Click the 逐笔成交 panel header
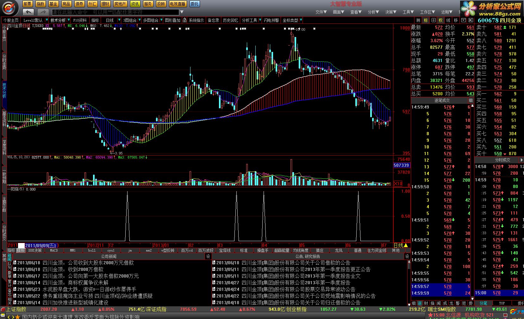 click(442, 100)
